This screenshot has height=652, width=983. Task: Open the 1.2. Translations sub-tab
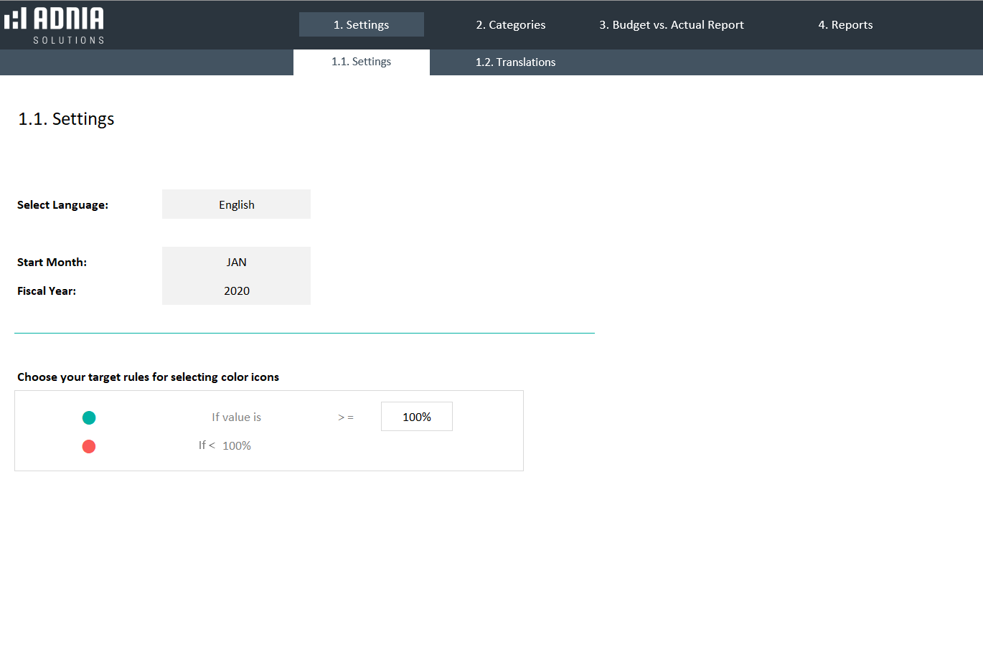click(x=515, y=62)
